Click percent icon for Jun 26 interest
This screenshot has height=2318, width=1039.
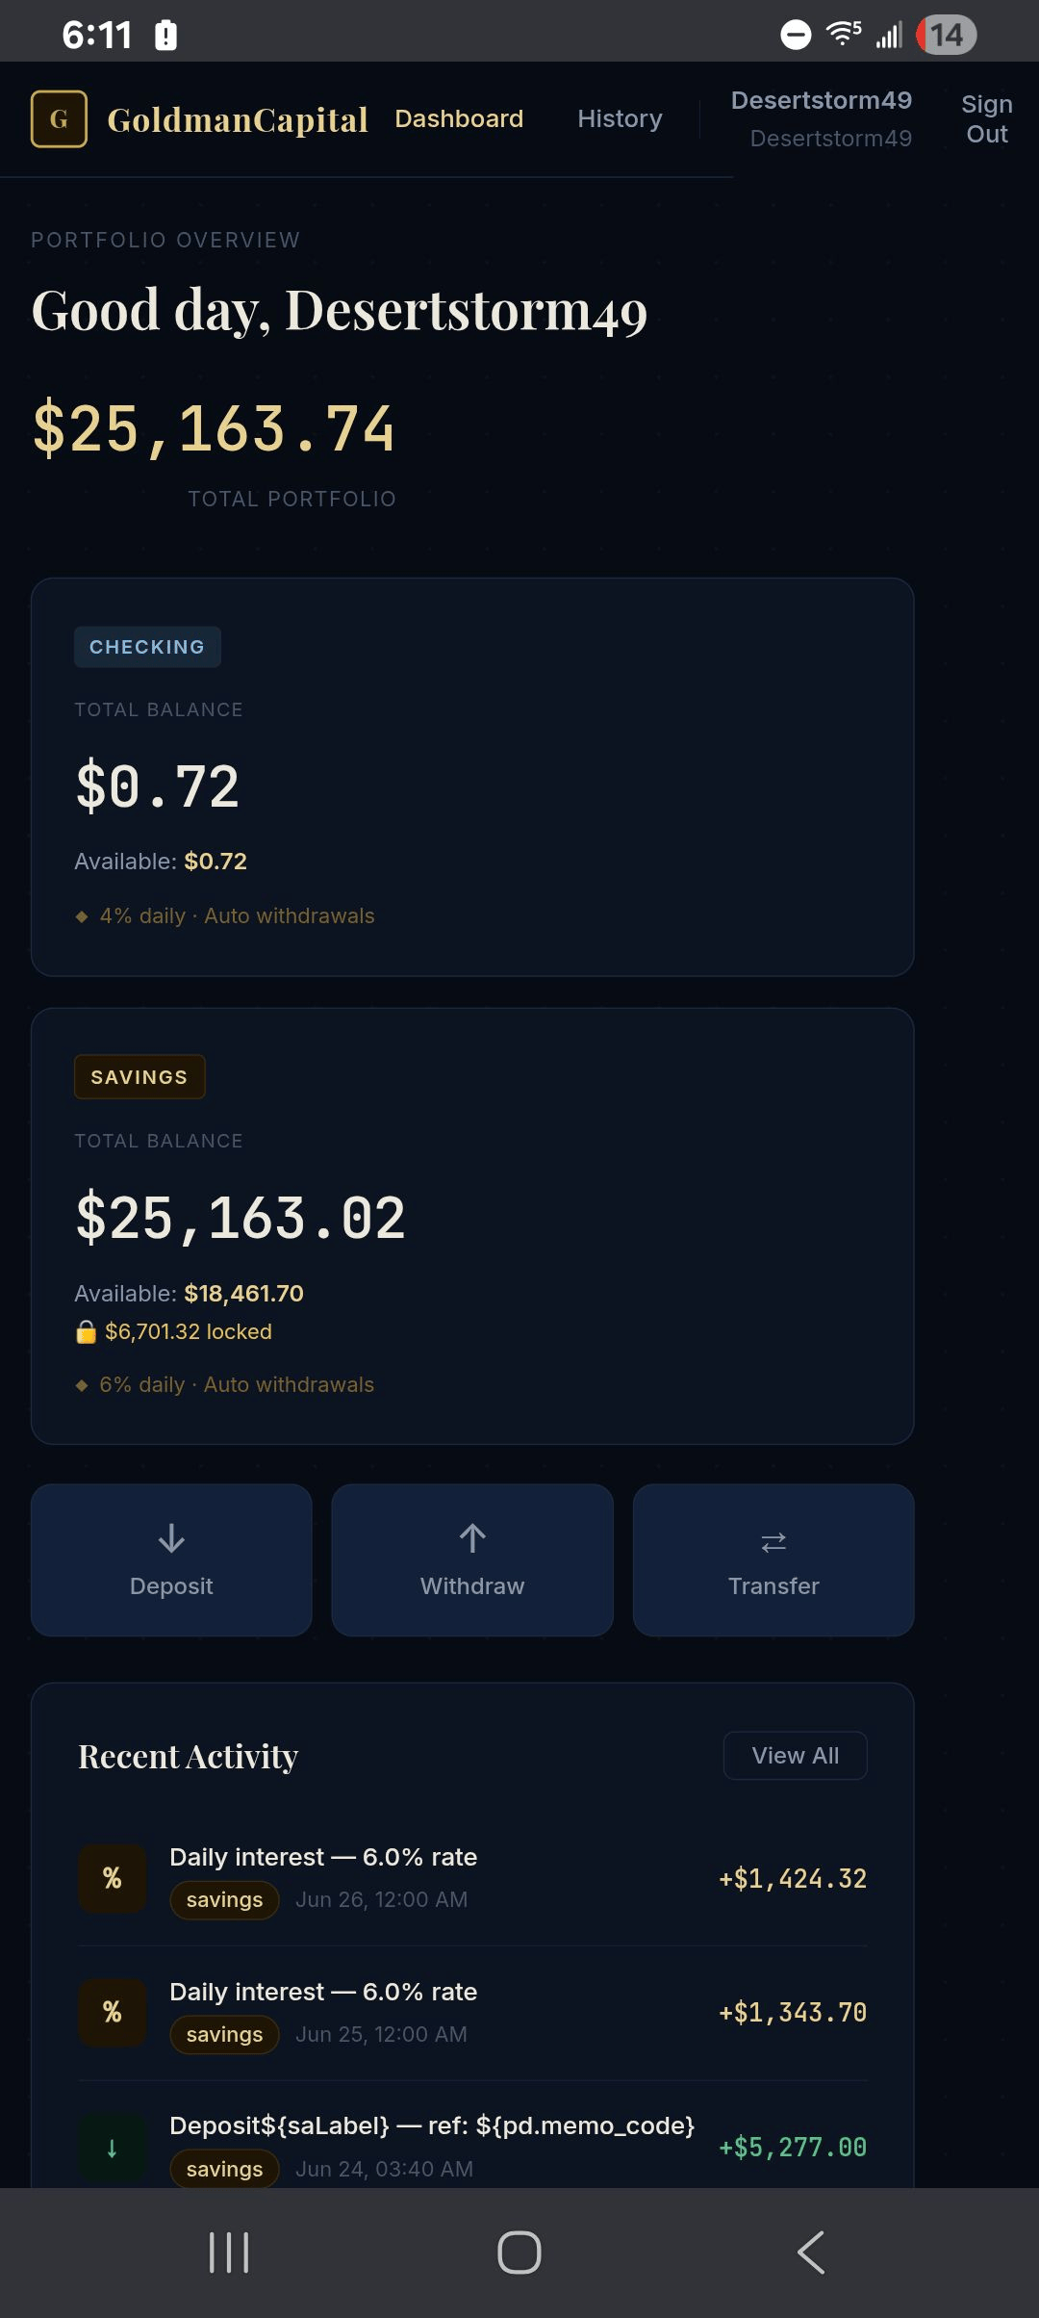coord(113,1878)
